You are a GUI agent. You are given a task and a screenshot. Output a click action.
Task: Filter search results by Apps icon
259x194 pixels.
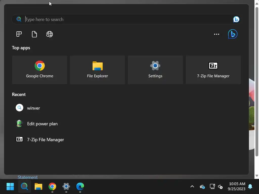coord(19,34)
